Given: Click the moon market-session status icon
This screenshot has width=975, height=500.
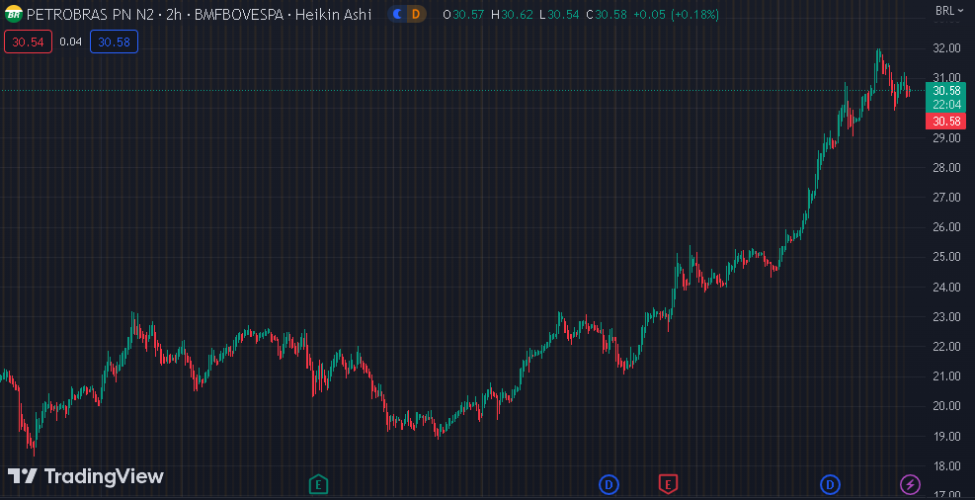Looking at the screenshot, I should (397, 14).
